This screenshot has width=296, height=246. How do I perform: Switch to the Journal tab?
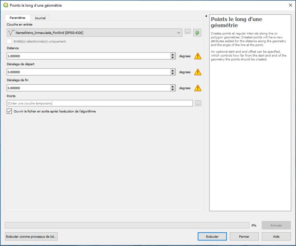click(x=40, y=18)
